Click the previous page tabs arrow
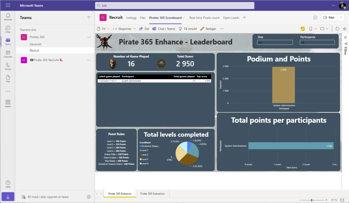 (x=97, y=194)
